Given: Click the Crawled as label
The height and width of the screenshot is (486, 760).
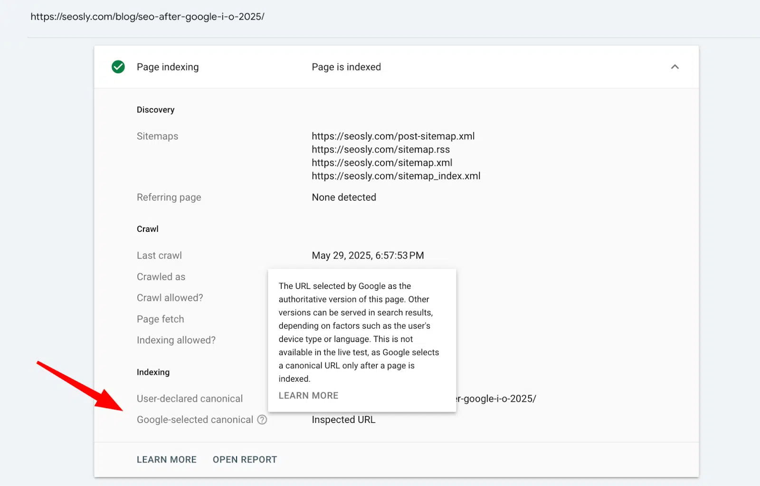Looking at the screenshot, I should point(161,277).
